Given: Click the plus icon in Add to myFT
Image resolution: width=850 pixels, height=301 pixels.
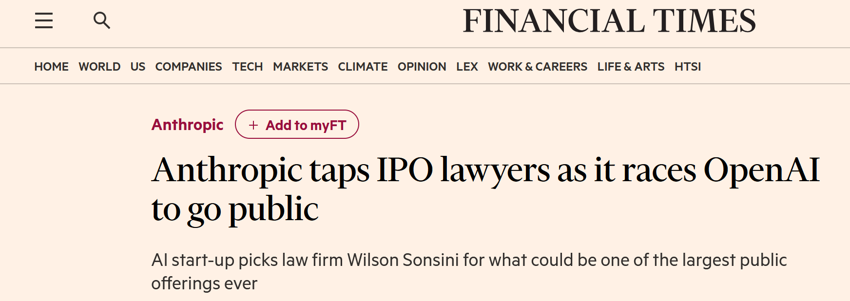Looking at the screenshot, I should point(253,125).
